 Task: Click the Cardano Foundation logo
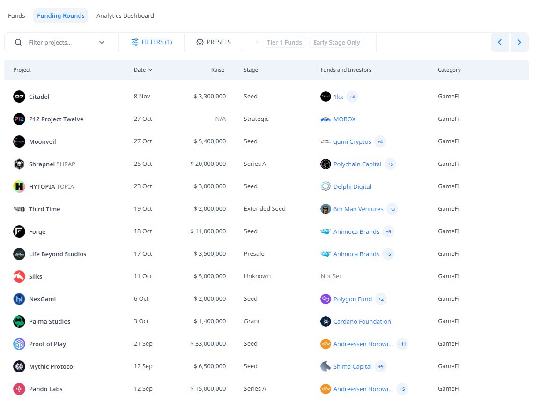click(x=326, y=321)
